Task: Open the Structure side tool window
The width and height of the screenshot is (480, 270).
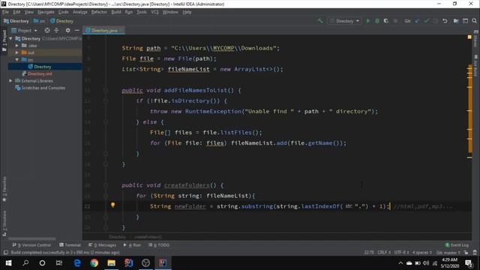Action: point(4,223)
